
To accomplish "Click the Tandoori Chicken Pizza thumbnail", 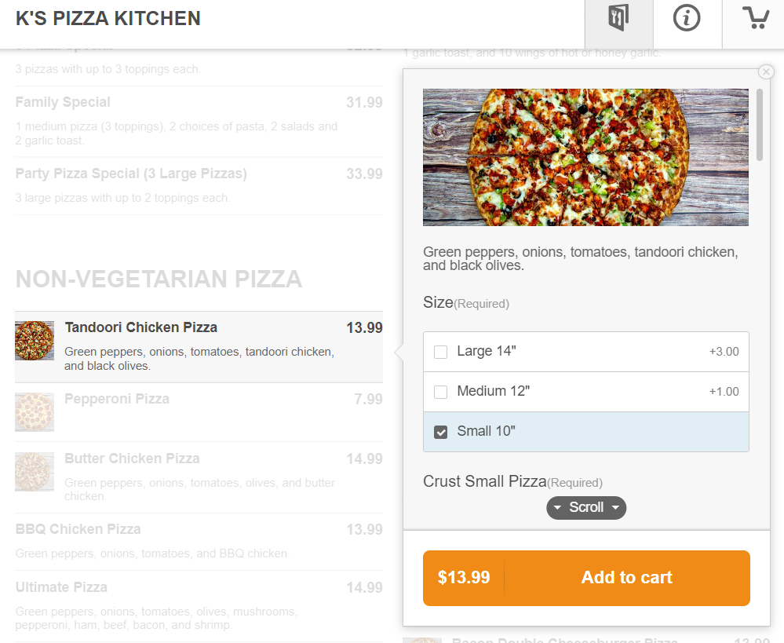I will [35, 341].
